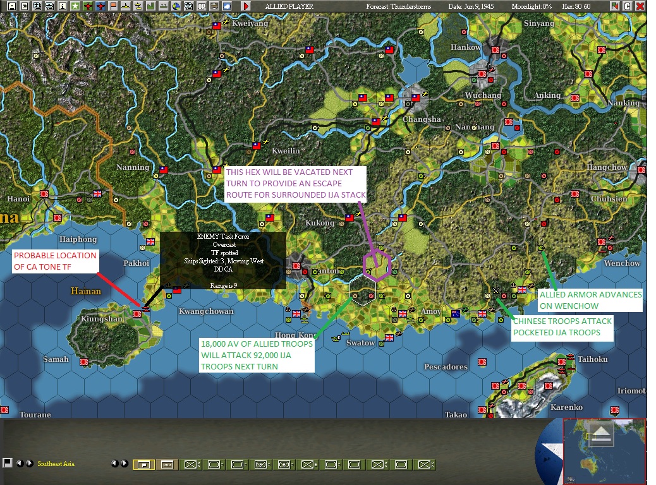Select the Japanese unit at Samah
Image resolution: width=656 pixels, height=485 pixels.
[x=83, y=361]
